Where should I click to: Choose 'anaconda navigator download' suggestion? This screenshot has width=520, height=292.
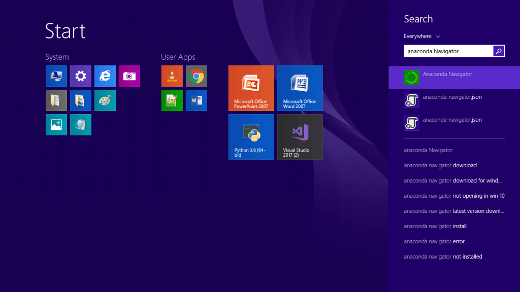[x=440, y=165]
